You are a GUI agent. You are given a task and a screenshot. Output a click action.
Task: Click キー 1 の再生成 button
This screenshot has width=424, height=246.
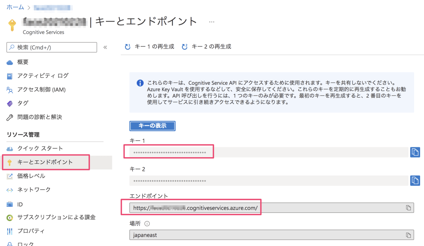pos(150,47)
